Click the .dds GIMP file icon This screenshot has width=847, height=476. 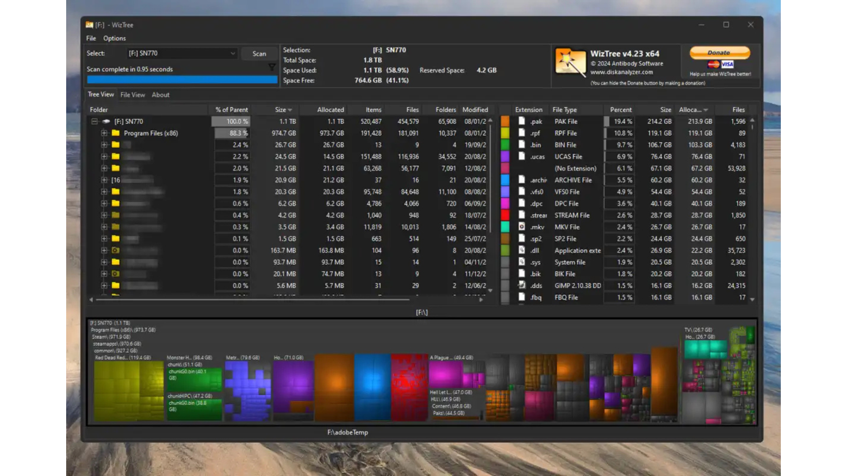click(x=521, y=285)
